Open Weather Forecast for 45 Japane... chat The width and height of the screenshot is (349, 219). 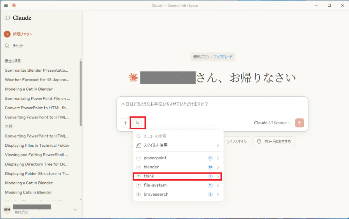point(37,79)
